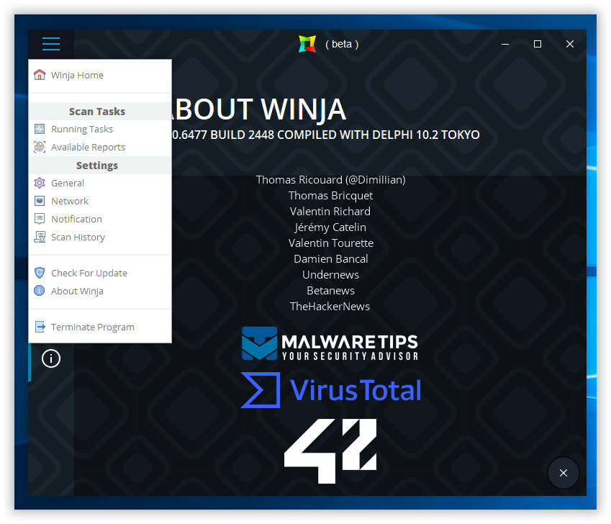Toggle the hamburger menu button
The width and height of the screenshot is (611, 524).
click(x=51, y=44)
